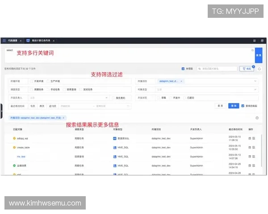This screenshot has width=268, height=214.
Task: Remove the dataphin_test_d... tag in 所属项目
Action: pos(181,81)
